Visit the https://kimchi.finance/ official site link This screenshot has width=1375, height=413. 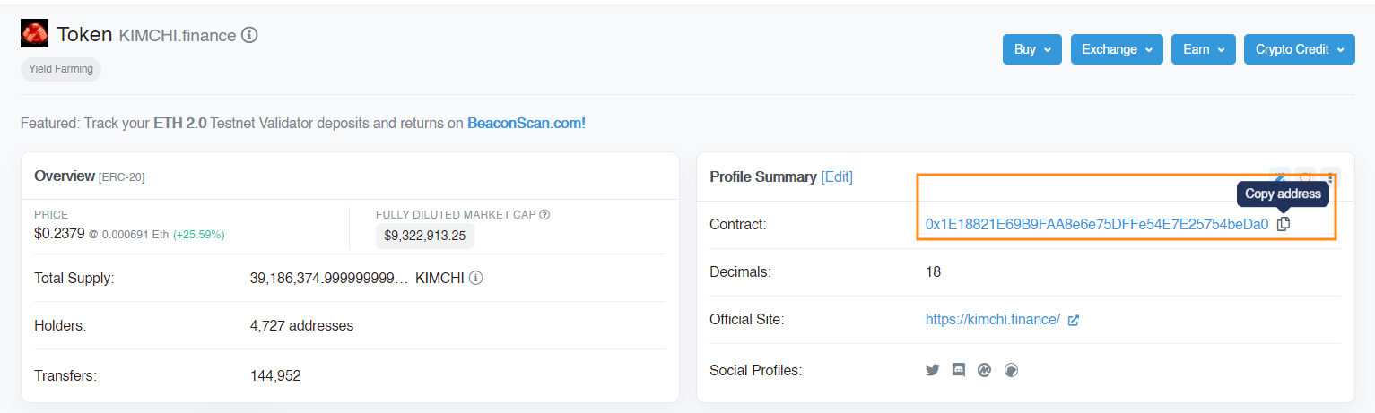click(993, 320)
